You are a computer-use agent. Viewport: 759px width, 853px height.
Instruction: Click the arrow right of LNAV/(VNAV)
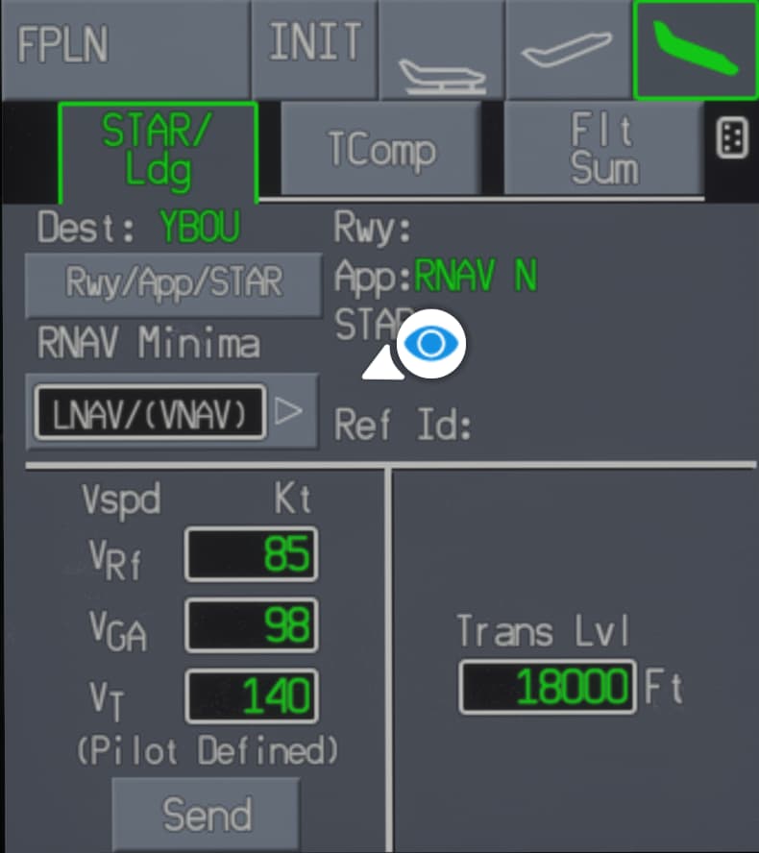pyautogui.click(x=288, y=411)
